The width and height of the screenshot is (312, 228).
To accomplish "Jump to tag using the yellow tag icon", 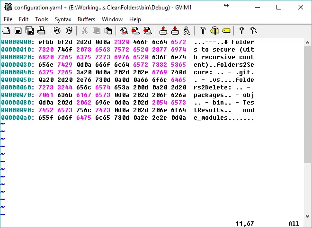I will click(x=226, y=31).
